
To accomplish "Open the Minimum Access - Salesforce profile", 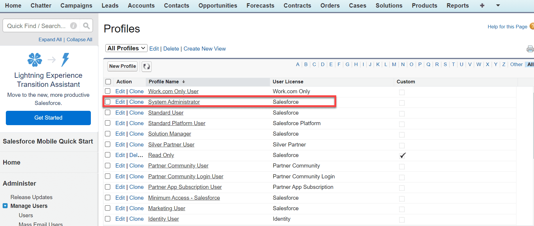I will [x=184, y=198].
